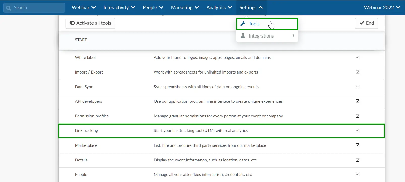
Task: Uncheck the Data Sync tool
Action: click(x=357, y=87)
